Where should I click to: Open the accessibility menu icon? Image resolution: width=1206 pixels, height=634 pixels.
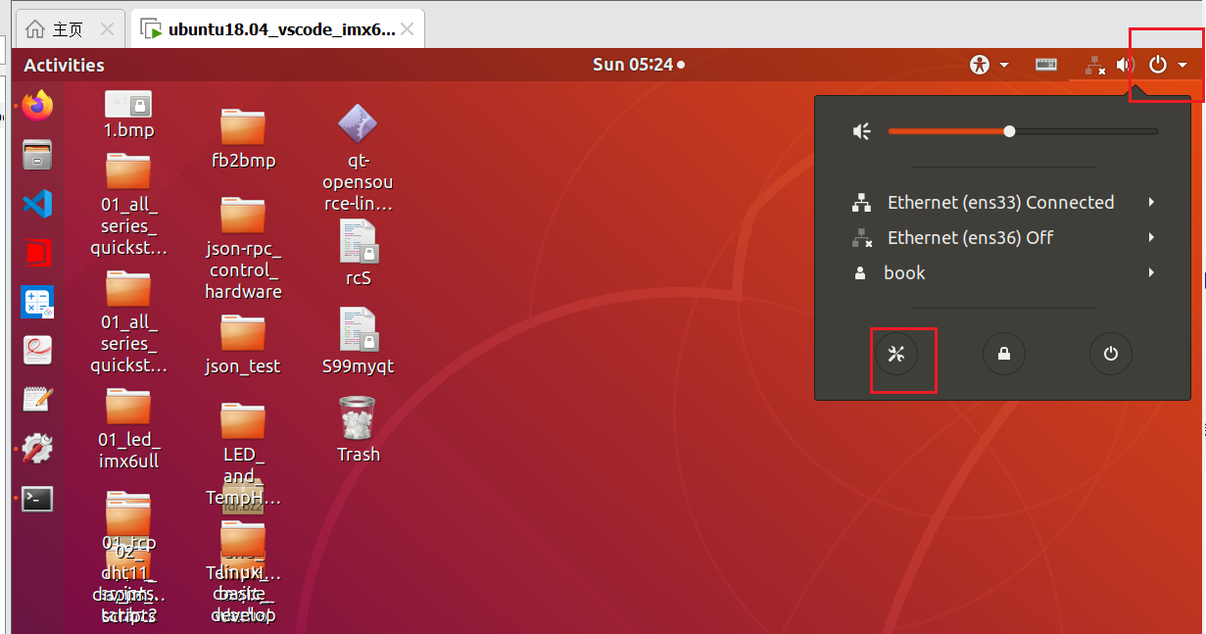(980, 65)
